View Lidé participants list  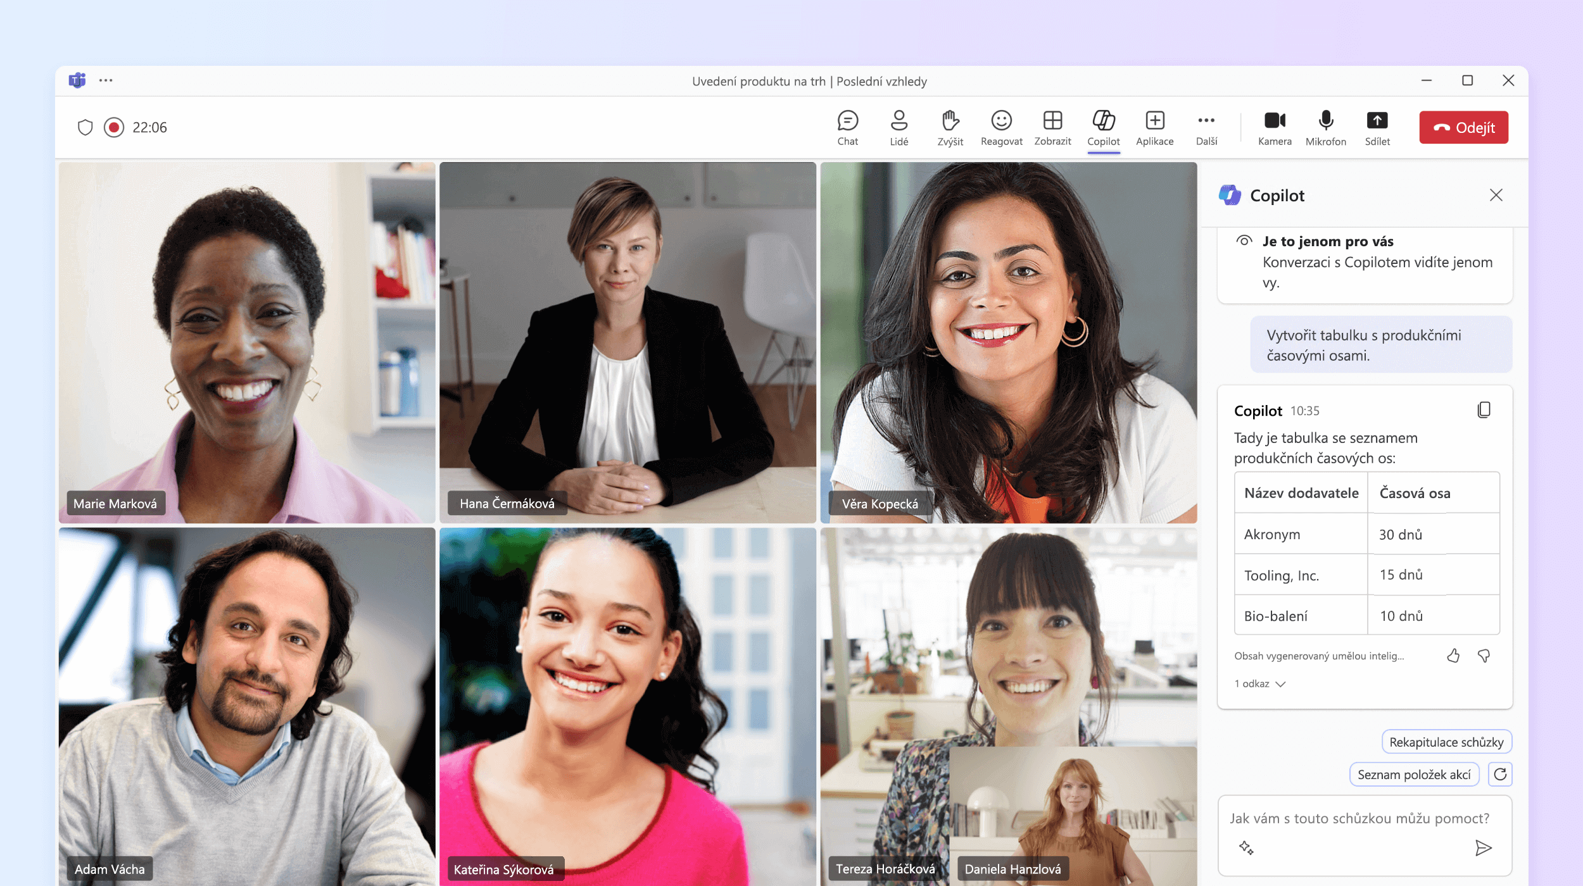click(897, 126)
